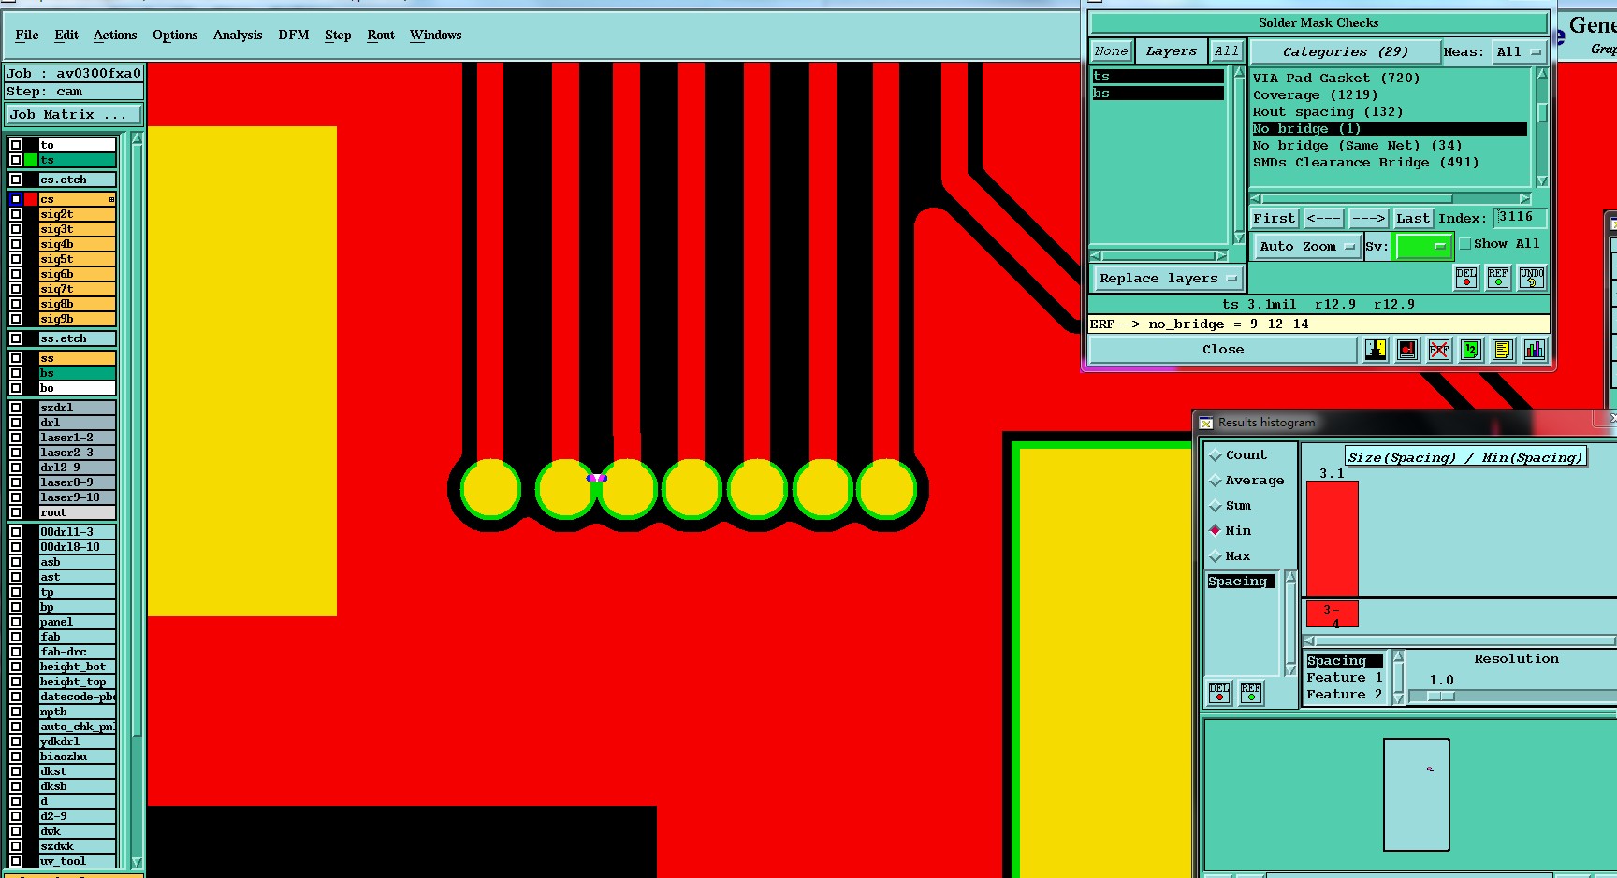Click the REF icon in Solder Mask Checks
The width and height of the screenshot is (1617, 878).
(1498, 278)
